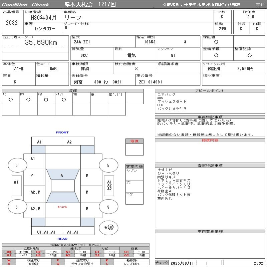Screen dimensions: 267x267
Task: Click the 'Condition Check' title text
Action: click(25, 5)
